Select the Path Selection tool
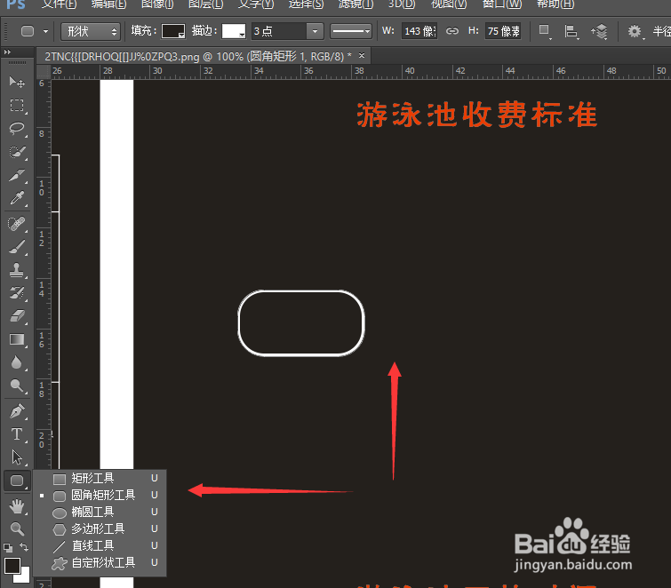Viewport: 671px width, 588px height. (17, 457)
